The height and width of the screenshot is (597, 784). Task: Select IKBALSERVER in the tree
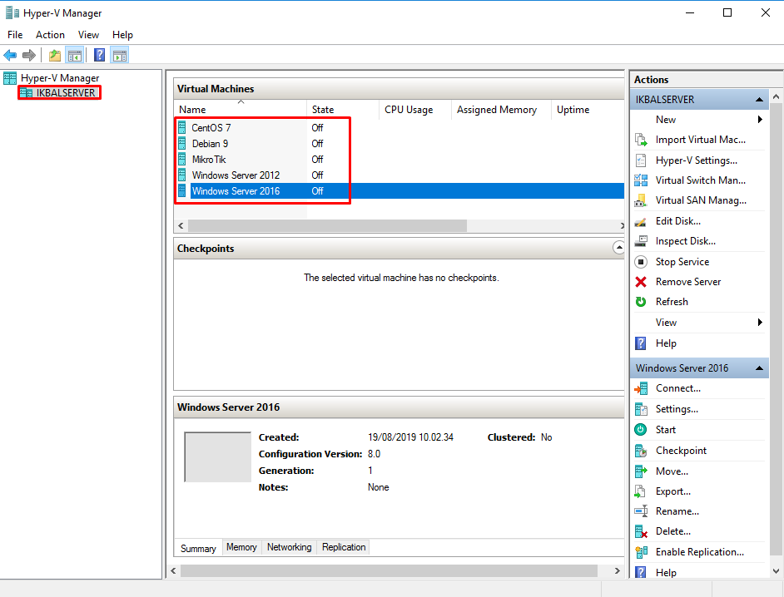click(x=66, y=93)
